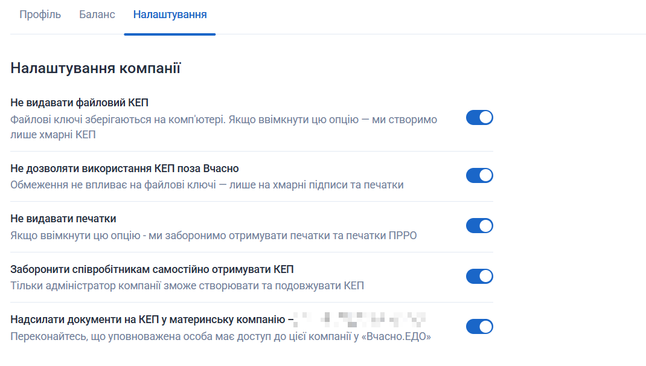Click 'Надсилати документи на КЕП у материнську компанію' label

pos(147,319)
